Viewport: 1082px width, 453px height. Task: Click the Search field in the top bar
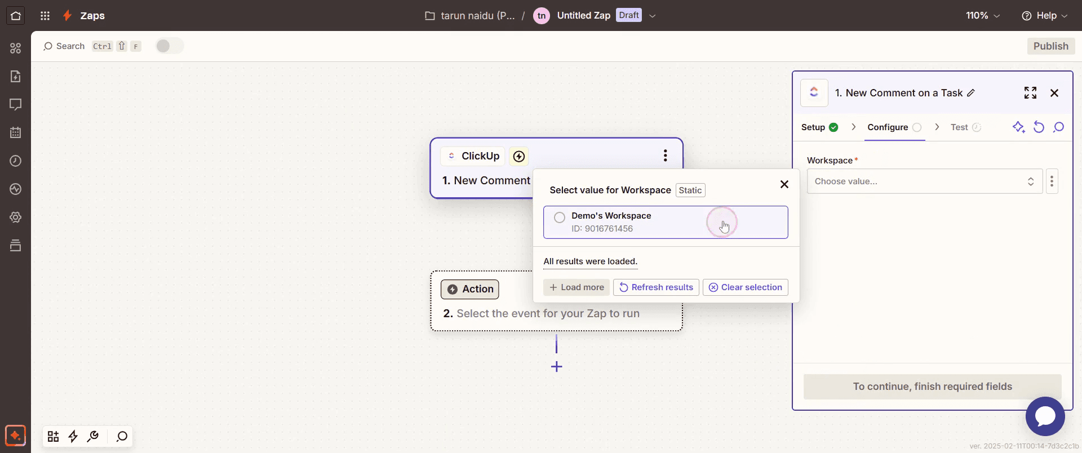[92, 46]
